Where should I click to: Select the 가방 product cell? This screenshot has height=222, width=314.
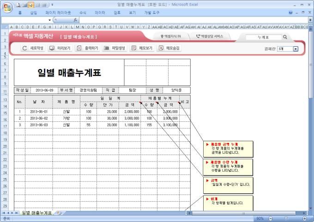[x=66, y=118]
